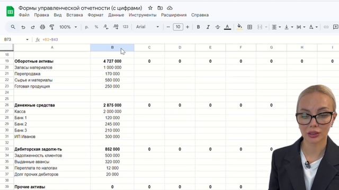
Task: Move document using the folder icon
Action: (x=160, y=8)
